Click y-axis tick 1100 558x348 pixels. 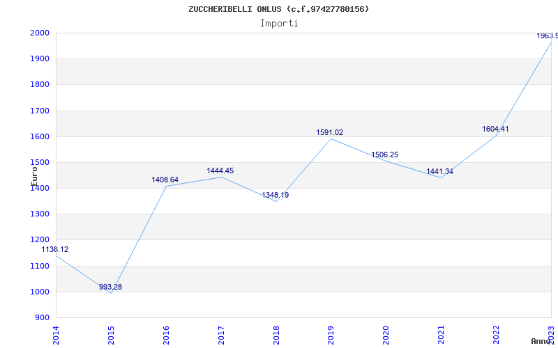click(38, 266)
